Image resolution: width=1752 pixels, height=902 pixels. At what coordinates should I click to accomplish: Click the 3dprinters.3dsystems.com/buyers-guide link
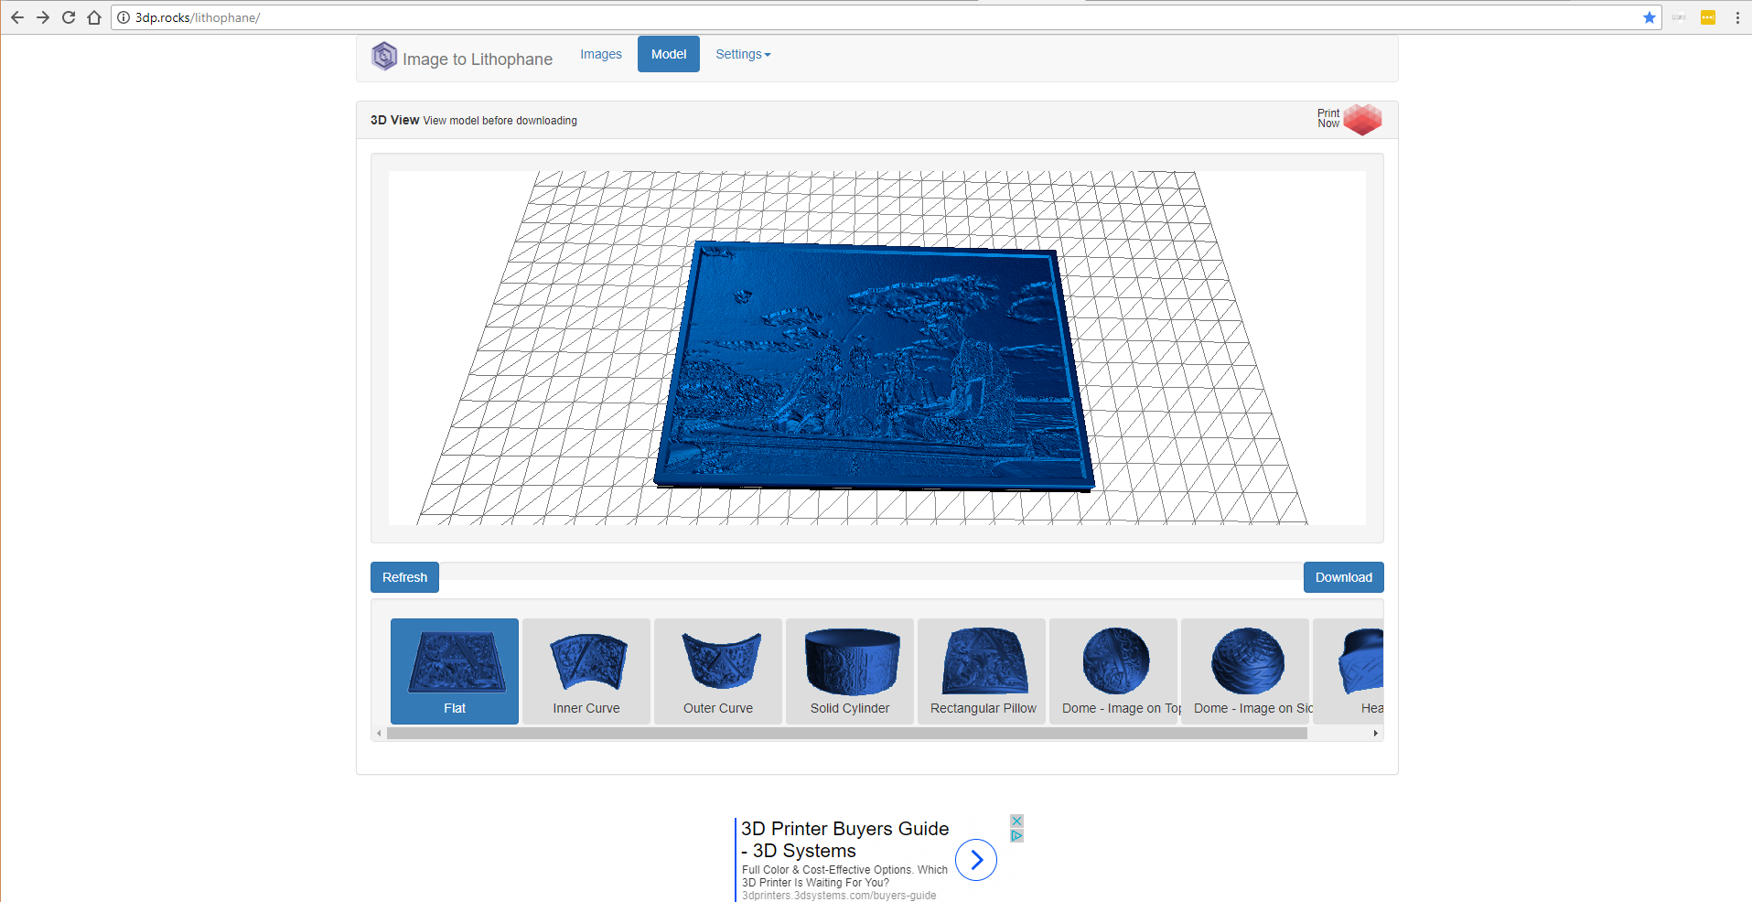(x=839, y=896)
